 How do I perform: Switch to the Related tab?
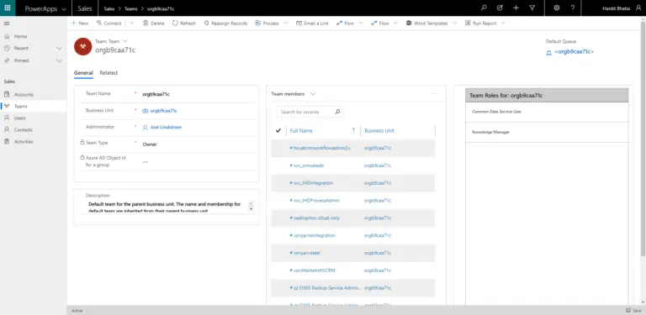[x=109, y=73]
